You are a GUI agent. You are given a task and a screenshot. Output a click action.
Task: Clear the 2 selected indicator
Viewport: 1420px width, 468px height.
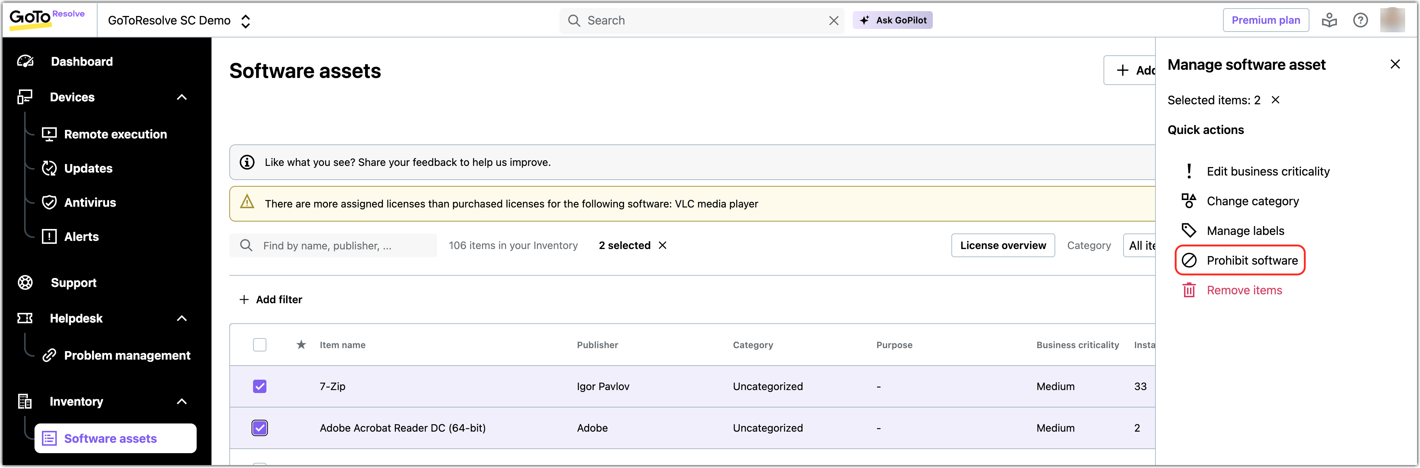coord(663,245)
